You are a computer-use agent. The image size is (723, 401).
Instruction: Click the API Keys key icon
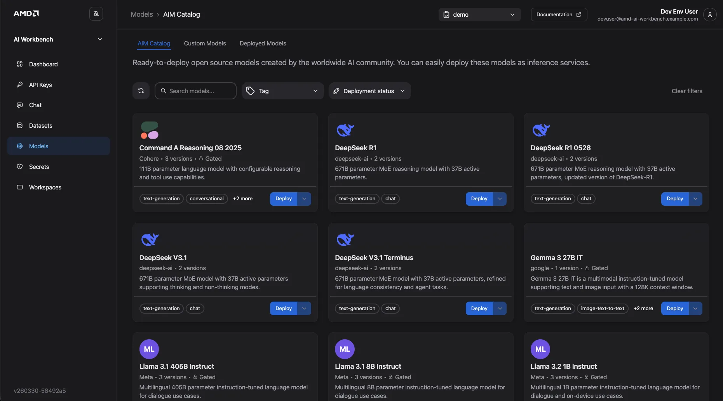click(x=20, y=85)
